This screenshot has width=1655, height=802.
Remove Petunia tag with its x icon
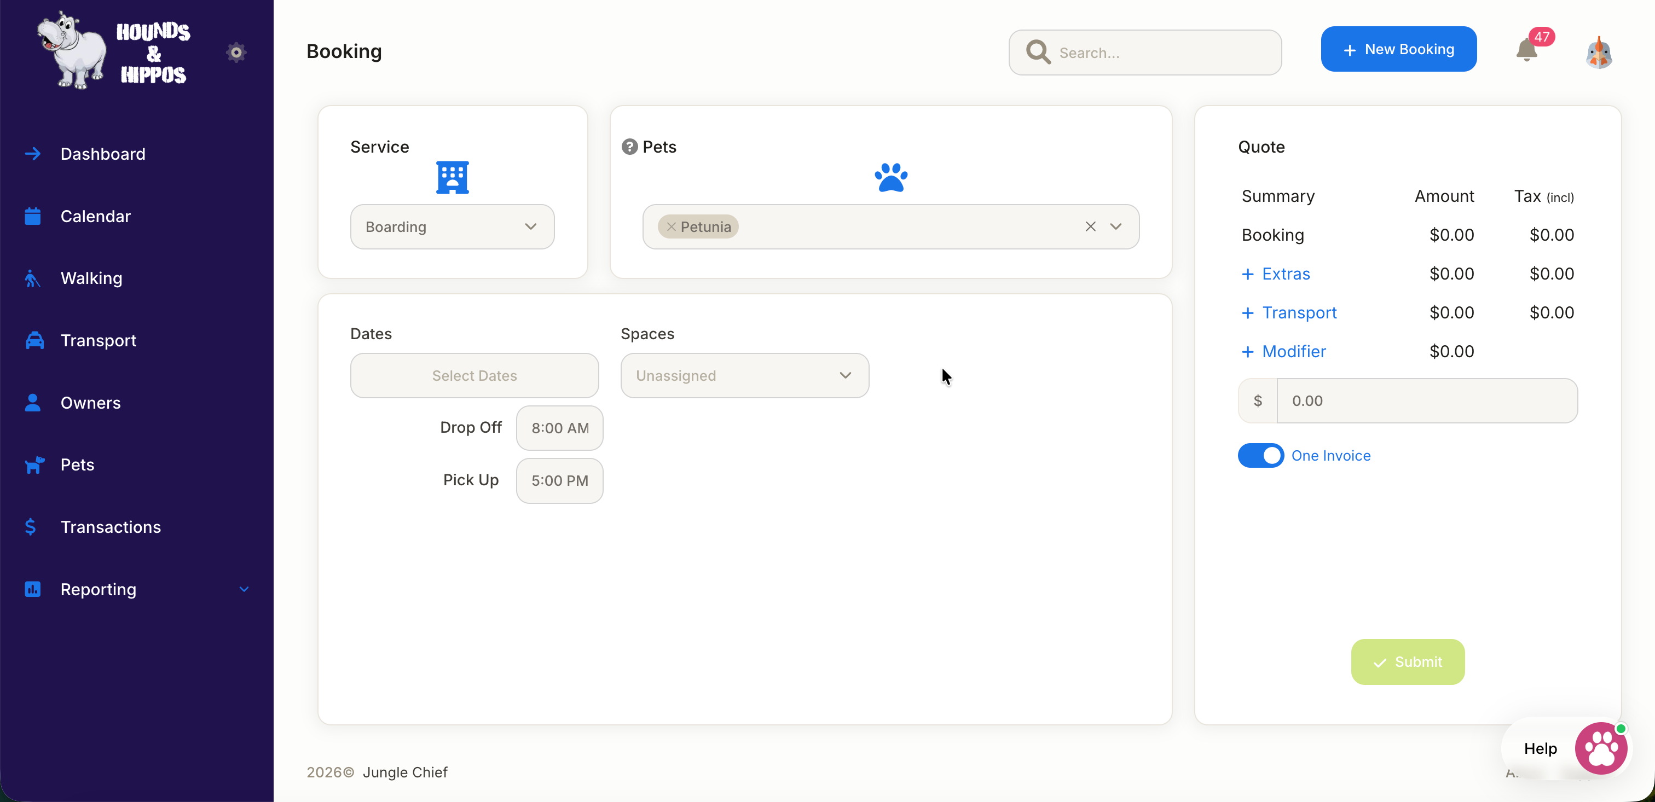click(x=671, y=226)
